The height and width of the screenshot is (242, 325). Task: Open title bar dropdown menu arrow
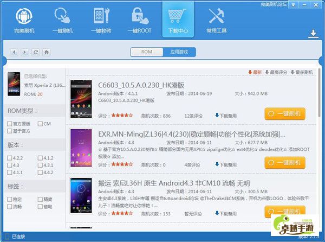[x=293, y=5]
